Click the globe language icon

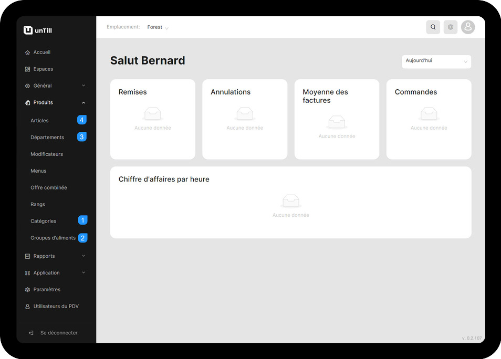[x=450, y=27]
